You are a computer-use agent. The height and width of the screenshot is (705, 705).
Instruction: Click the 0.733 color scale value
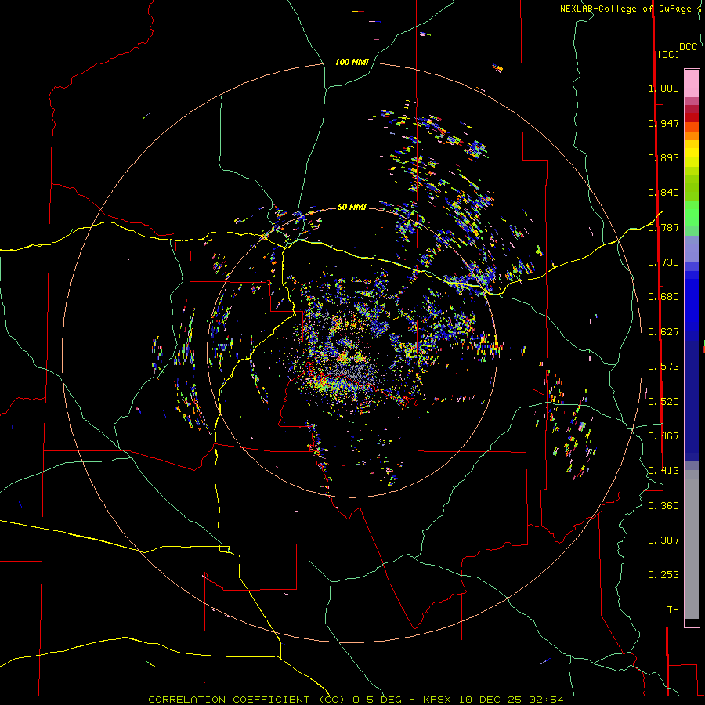(x=663, y=262)
